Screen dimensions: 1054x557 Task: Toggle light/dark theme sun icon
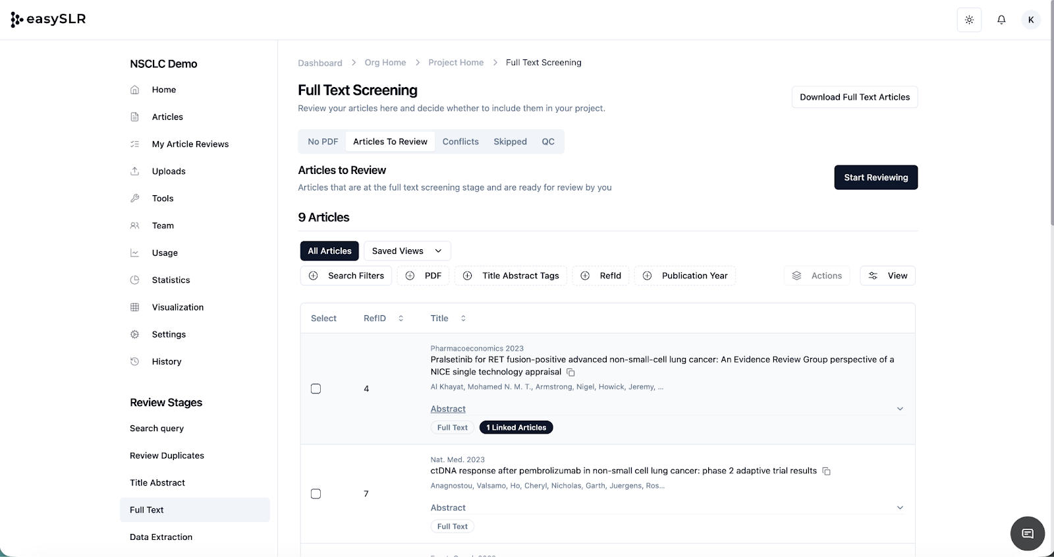[x=969, y=20]
